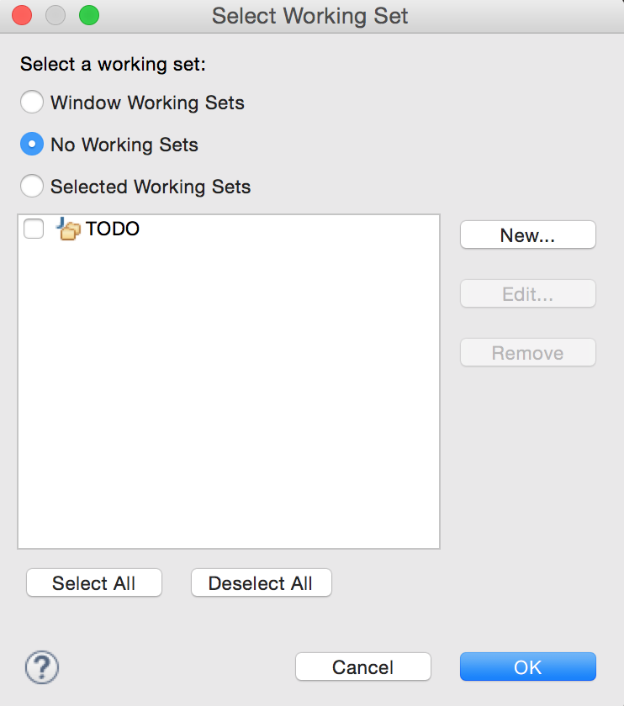Select the Window Working Sets radio button

tap(31, 102)
